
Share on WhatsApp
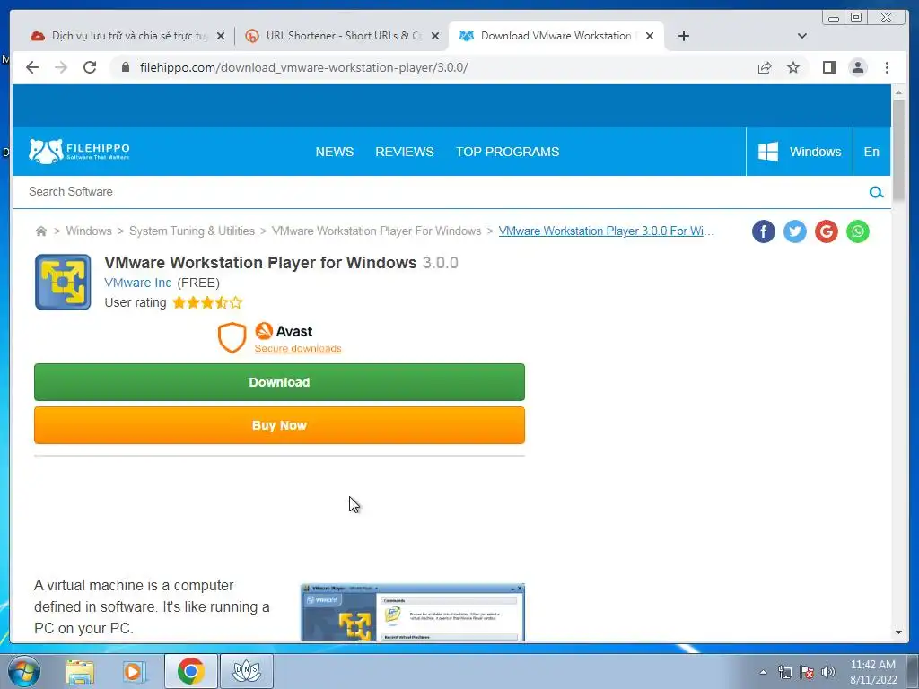857,231
